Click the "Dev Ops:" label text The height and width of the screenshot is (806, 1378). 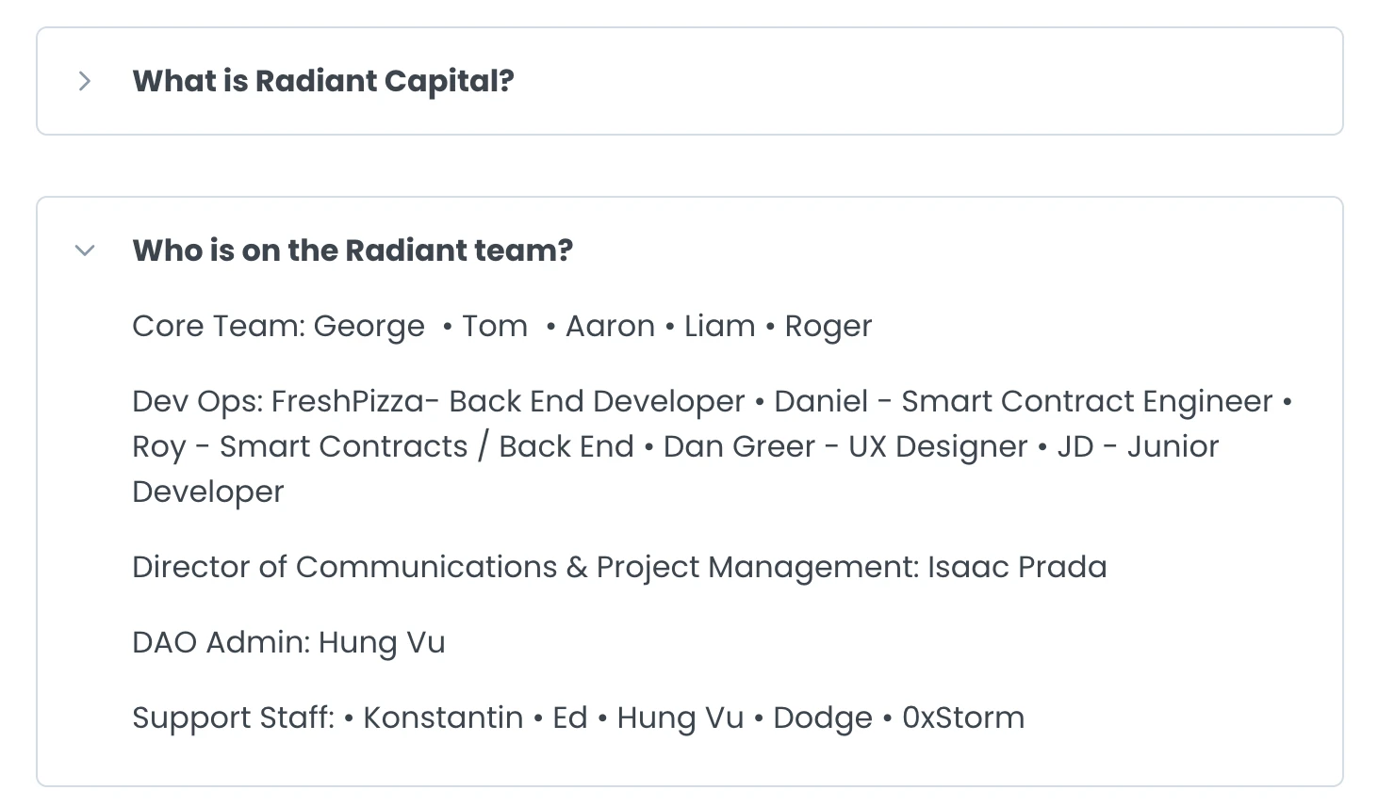click(197, 401)
